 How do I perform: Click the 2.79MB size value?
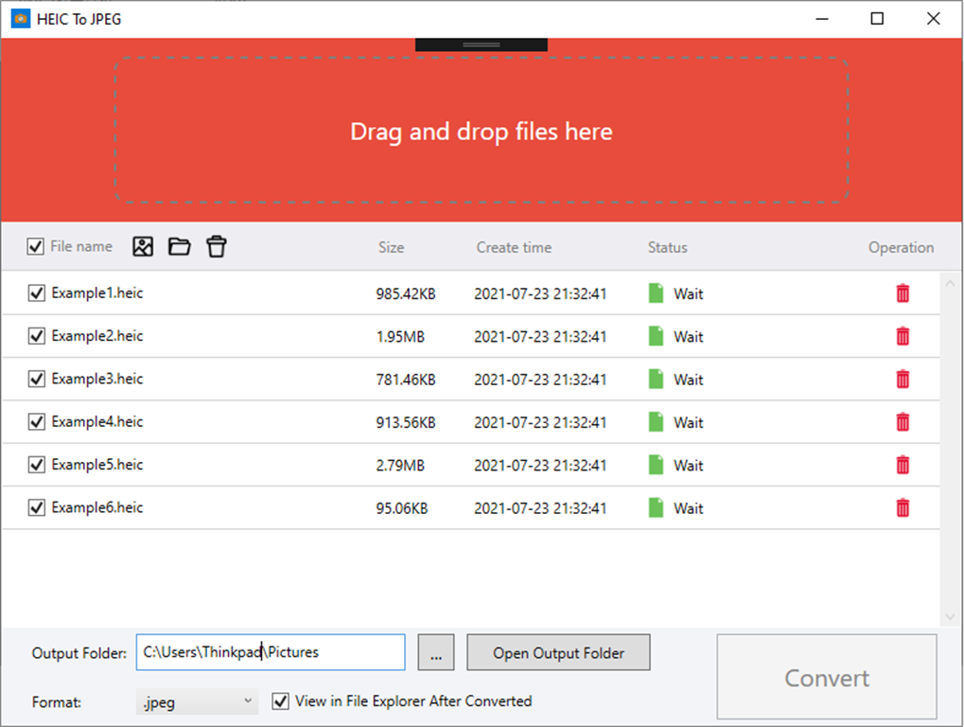pos(400,466)
